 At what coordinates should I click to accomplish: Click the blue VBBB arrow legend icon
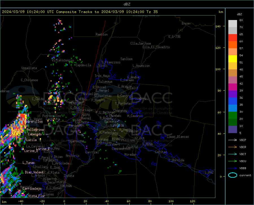click(x=233, y=168)
